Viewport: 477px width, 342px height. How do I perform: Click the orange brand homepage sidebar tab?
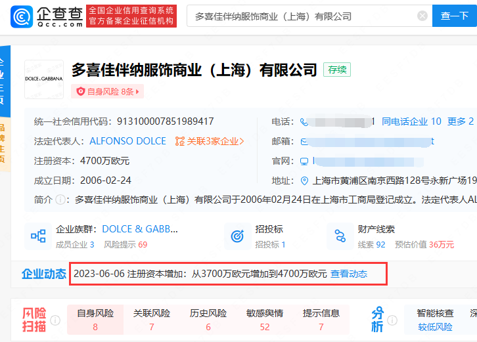point(5,144)
